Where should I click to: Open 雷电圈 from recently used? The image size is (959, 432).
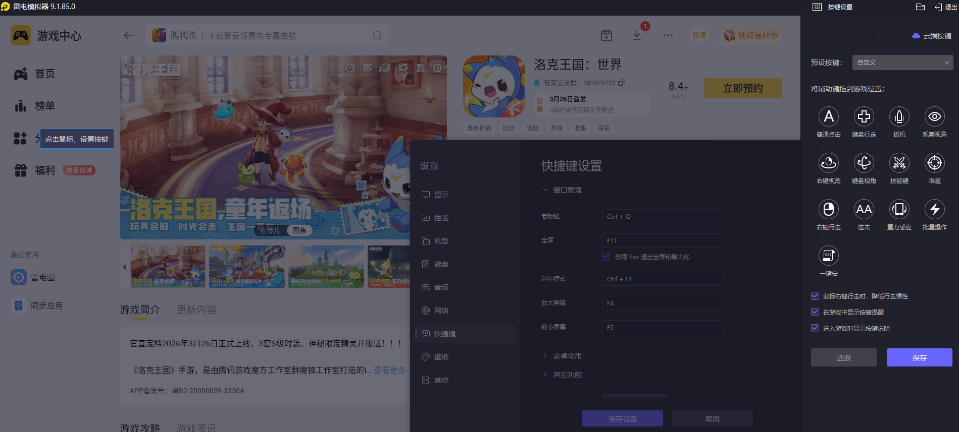click(x=33, y=277)
